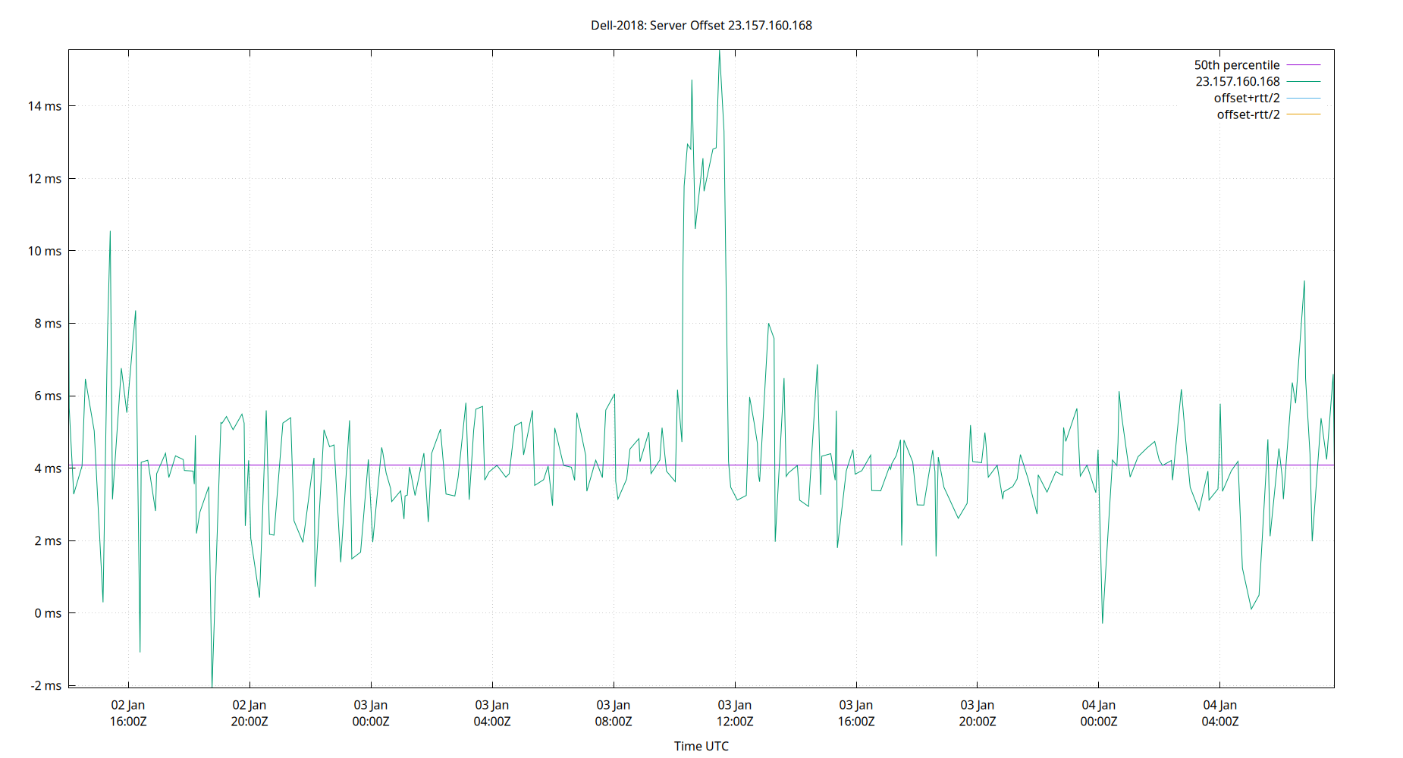
Task: Click the 0 ms dip near 04 Jan 00:00Z
Action: [x=1102, y=622]
